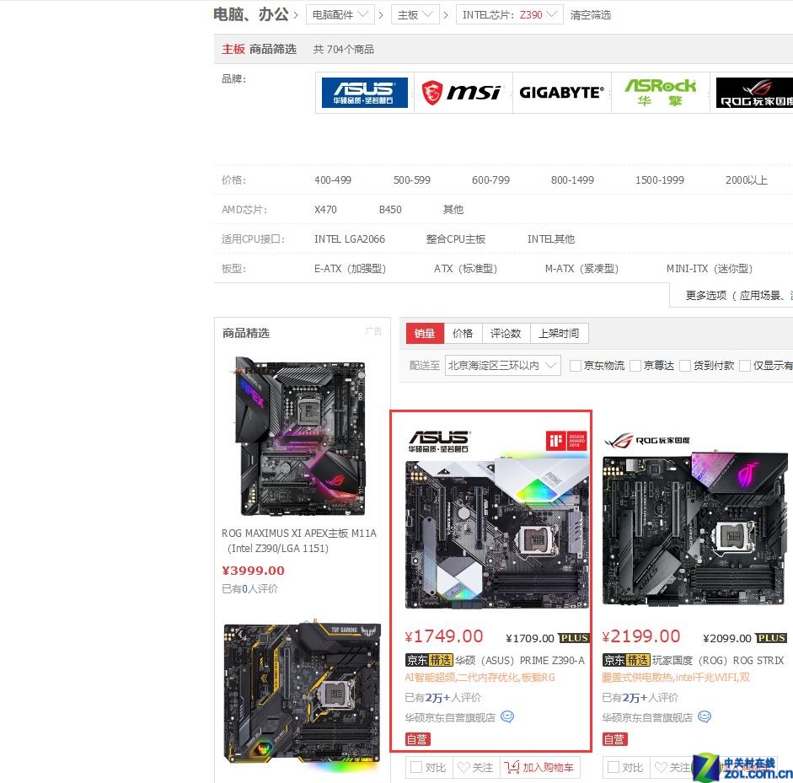
Task: Click the heart 关注 icon under ROG STRIX
Action: click(x=661, y=767)
